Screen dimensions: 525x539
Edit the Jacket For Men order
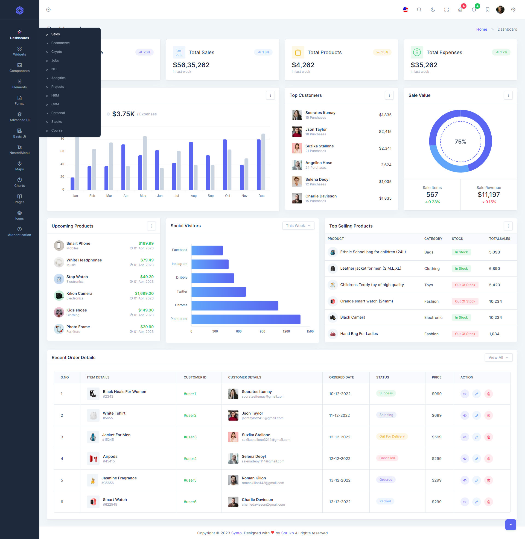477,437
